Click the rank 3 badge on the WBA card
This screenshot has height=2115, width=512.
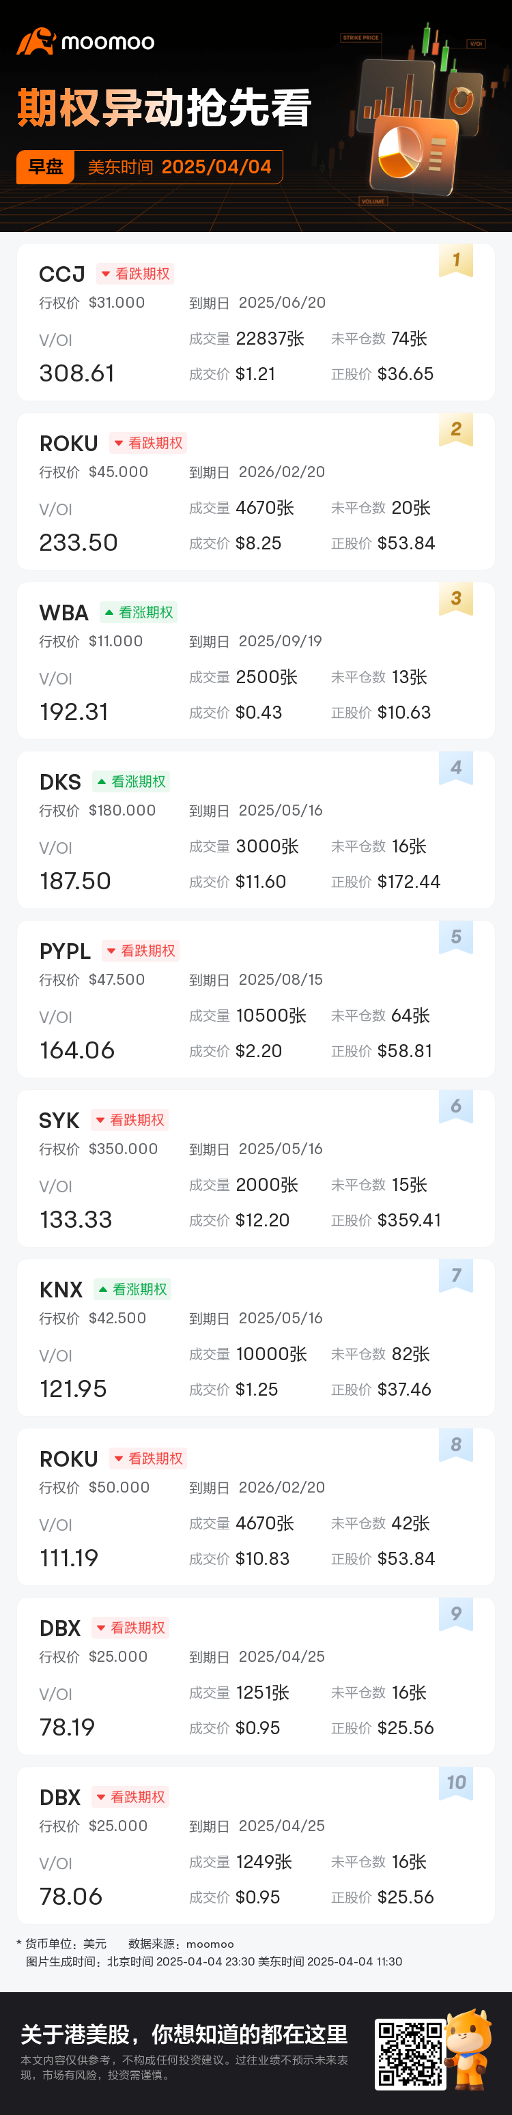[x=456, y=599]
